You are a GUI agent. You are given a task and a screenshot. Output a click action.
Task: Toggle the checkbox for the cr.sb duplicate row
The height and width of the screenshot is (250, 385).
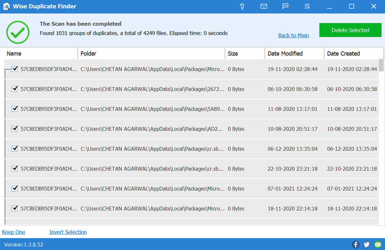14,149
